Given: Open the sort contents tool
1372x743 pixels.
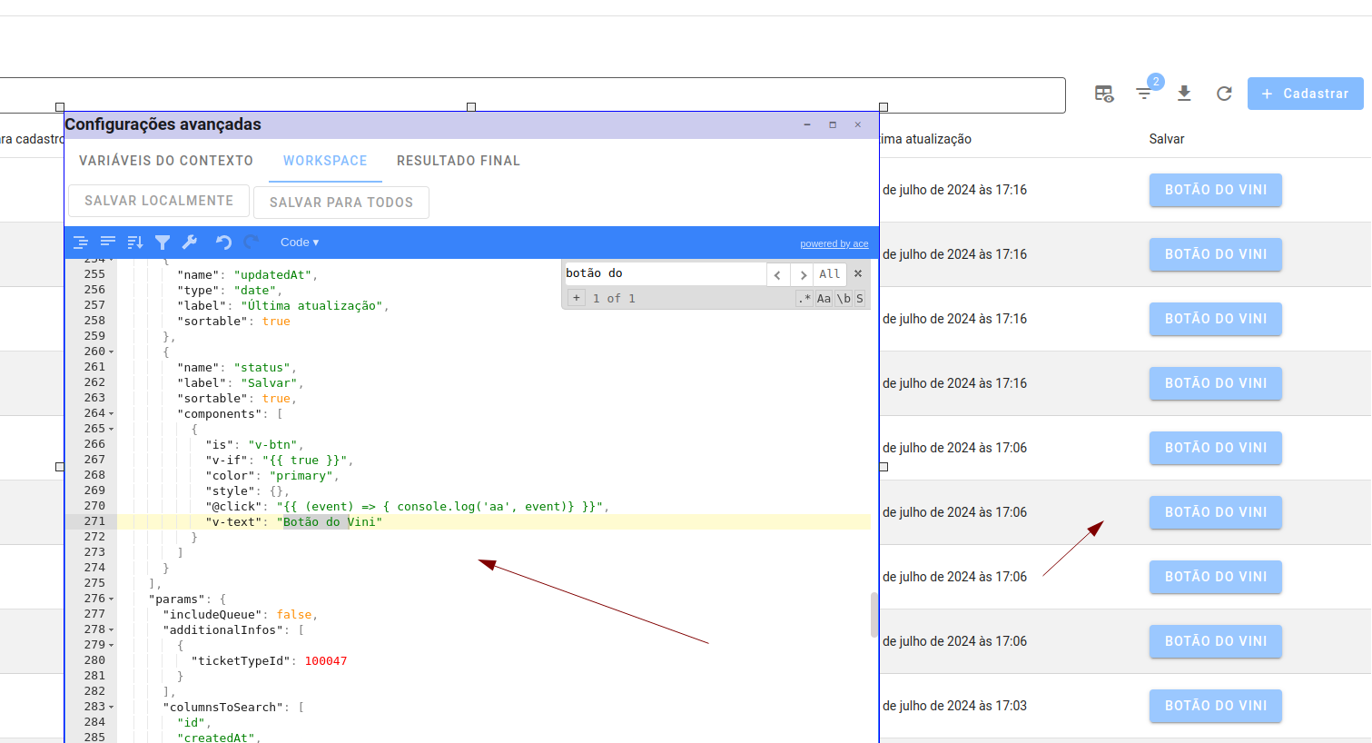Looking at the screenshot, I should tap(135, 242).
